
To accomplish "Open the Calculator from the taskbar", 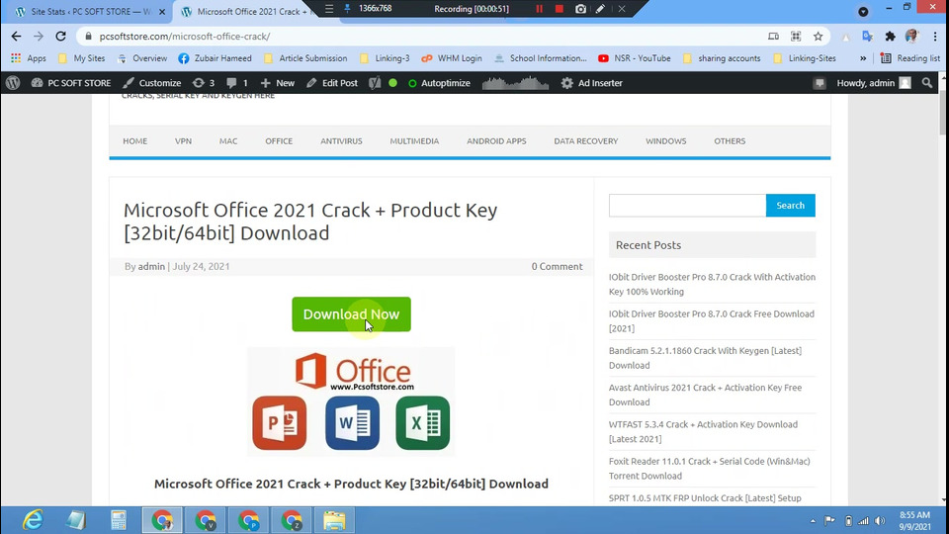I will 119,520.
